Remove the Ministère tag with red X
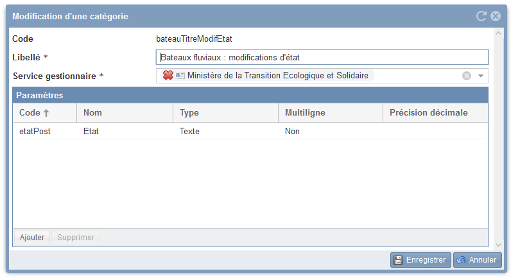 (x=168, y=76)
